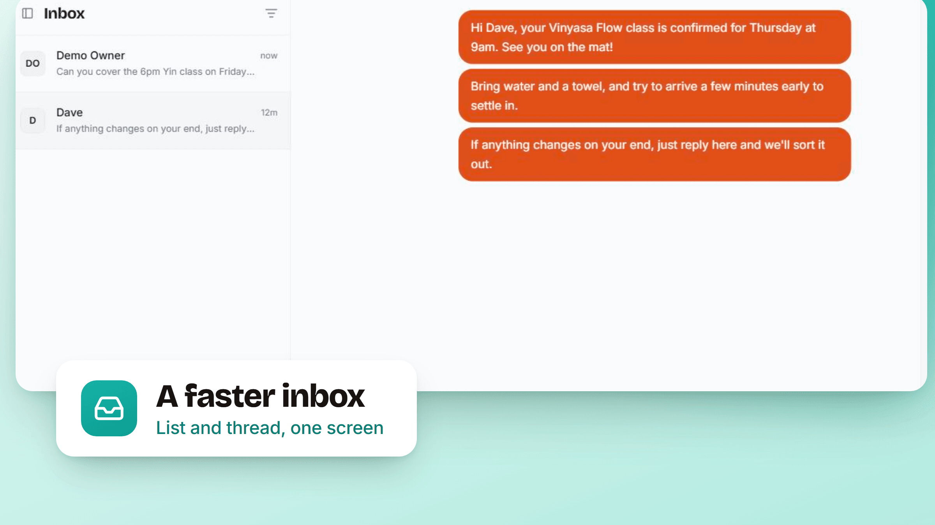Click "List and thread, one screen" subtitle
Viewport: 935px width, 525px height.
tap(270, 428)
